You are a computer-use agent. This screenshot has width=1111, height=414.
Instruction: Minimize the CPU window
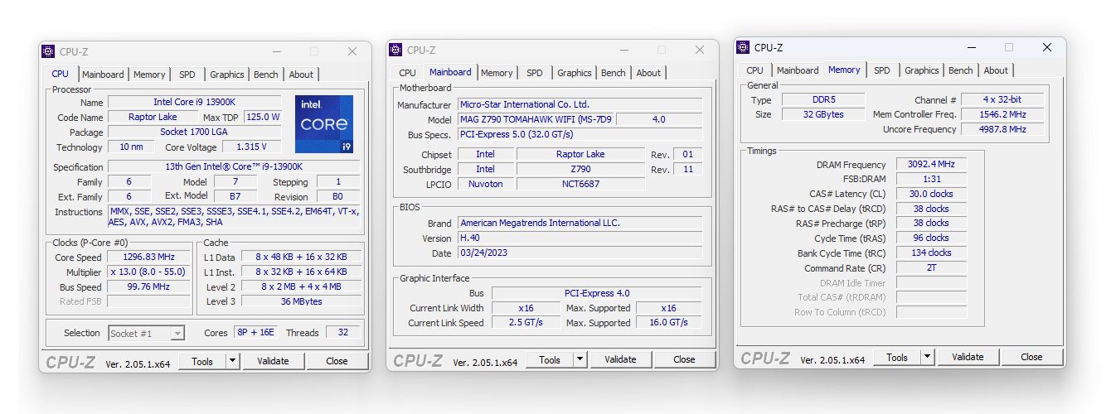point(275,51)
